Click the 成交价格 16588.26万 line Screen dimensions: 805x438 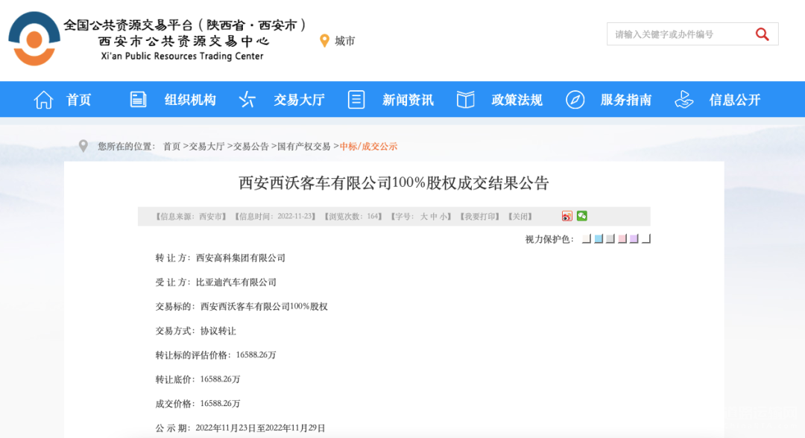[x=198, y=404]
